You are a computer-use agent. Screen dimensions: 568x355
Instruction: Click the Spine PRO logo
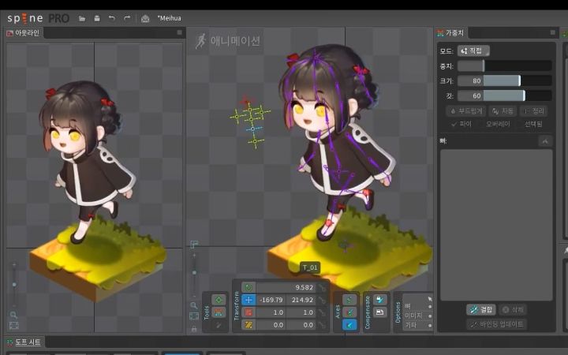[39, 18]
